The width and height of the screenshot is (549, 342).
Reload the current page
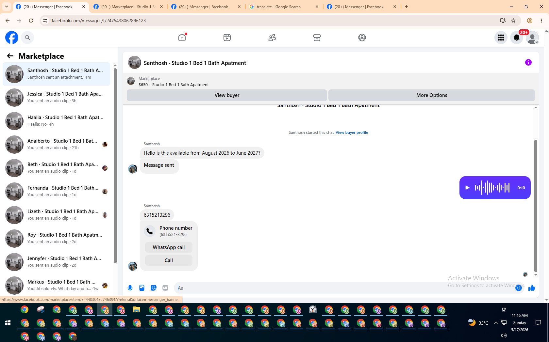(31, 21)
